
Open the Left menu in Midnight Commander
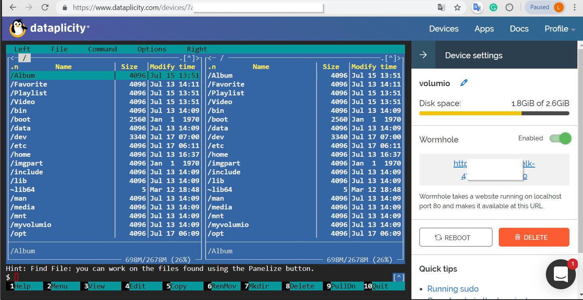(22, 49)
